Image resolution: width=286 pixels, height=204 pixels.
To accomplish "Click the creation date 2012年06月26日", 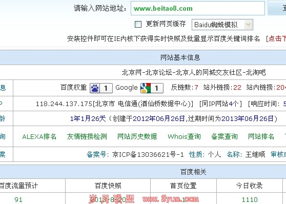I will click(159, 119).
